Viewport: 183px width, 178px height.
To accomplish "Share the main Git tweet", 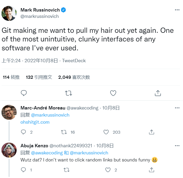I will coord(157,93).
